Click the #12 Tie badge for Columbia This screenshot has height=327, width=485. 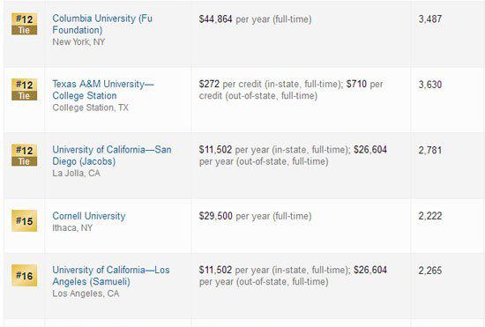24,24
